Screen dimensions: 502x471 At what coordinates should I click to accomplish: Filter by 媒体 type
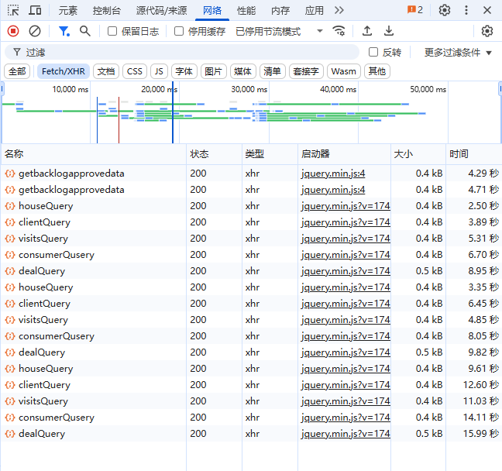243,71
